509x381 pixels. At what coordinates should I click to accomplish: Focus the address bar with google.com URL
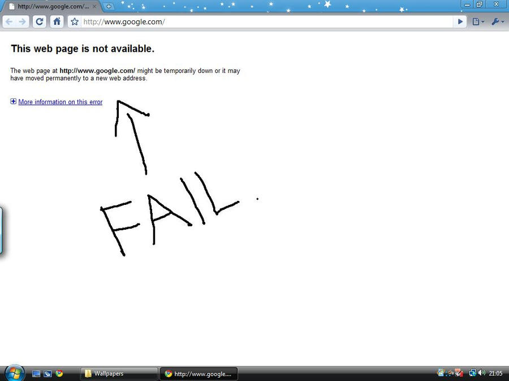pos(266,21)
